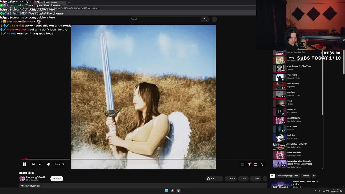Viewport: 345px width, 194px height.
Task: Open the Dark Star thumbnail by Gvllow
Action: click(x=280, y=137)
